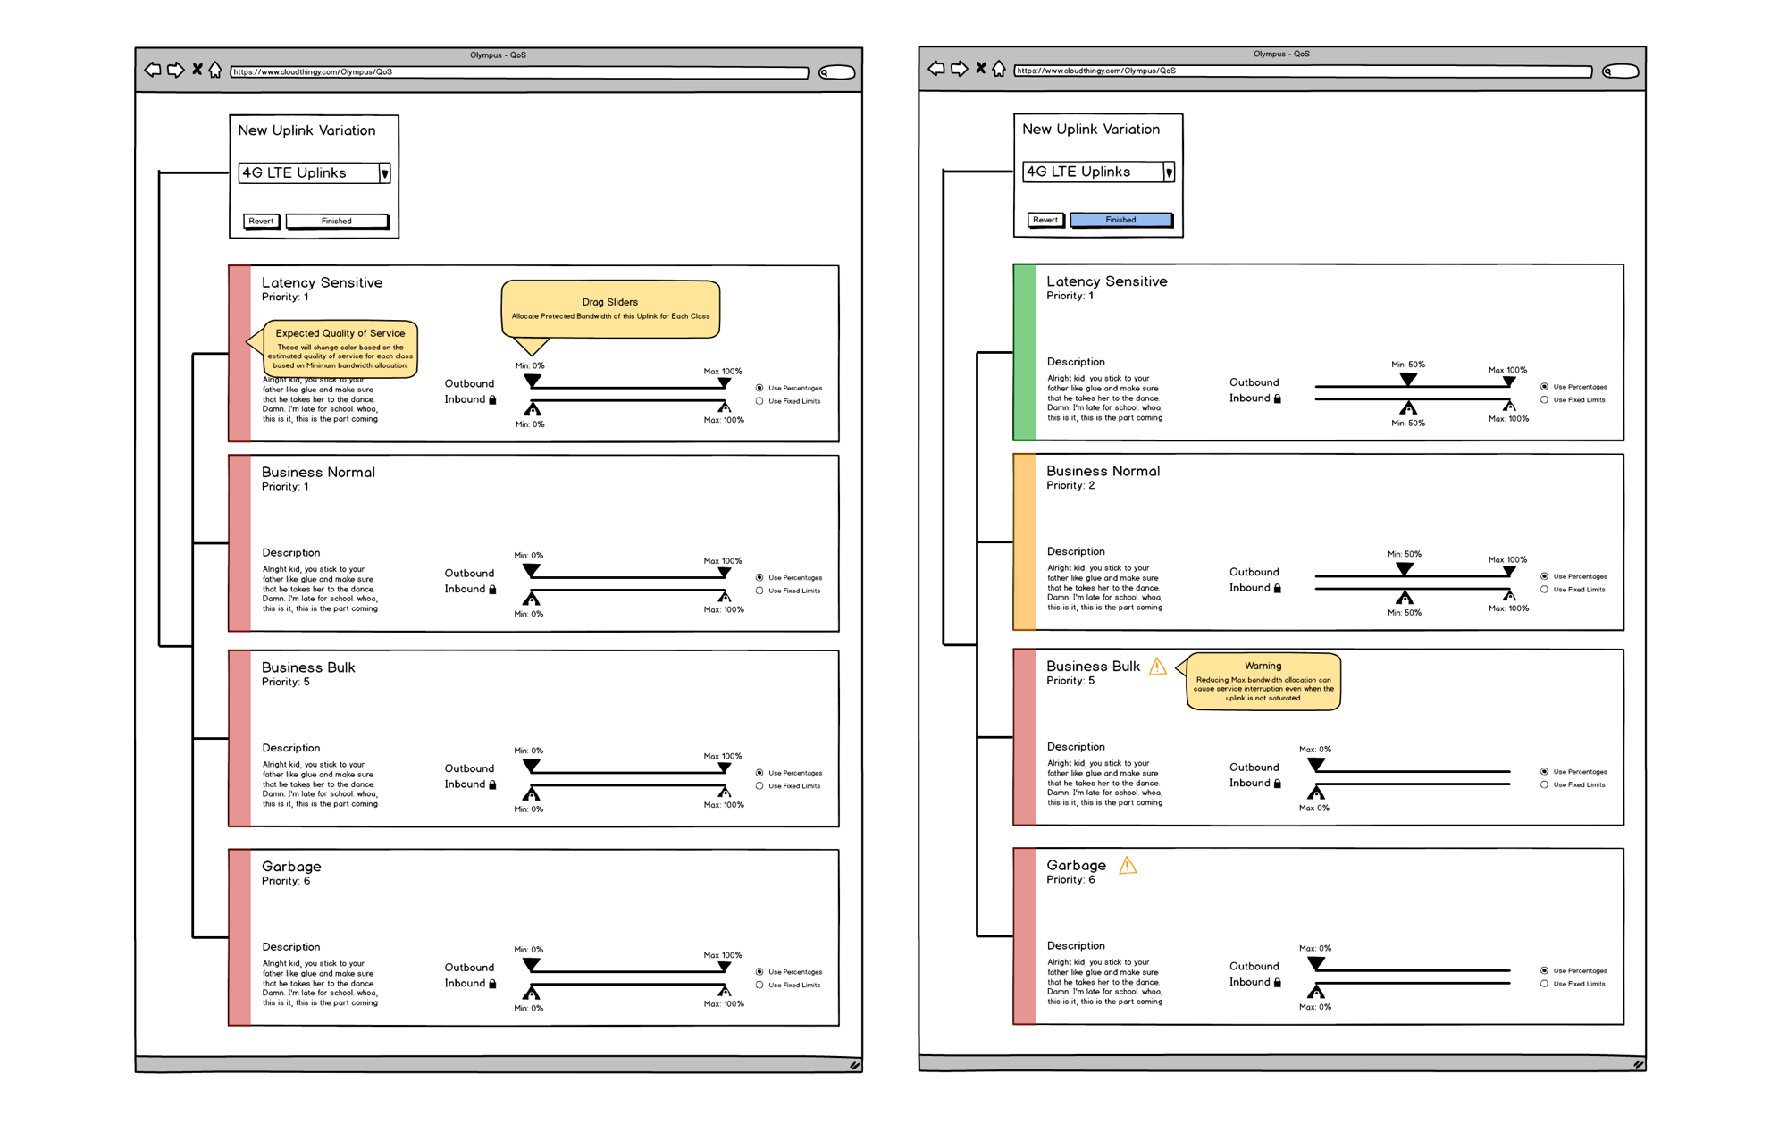
Task: Click home icon in right browser window
Action: [999, 69]
